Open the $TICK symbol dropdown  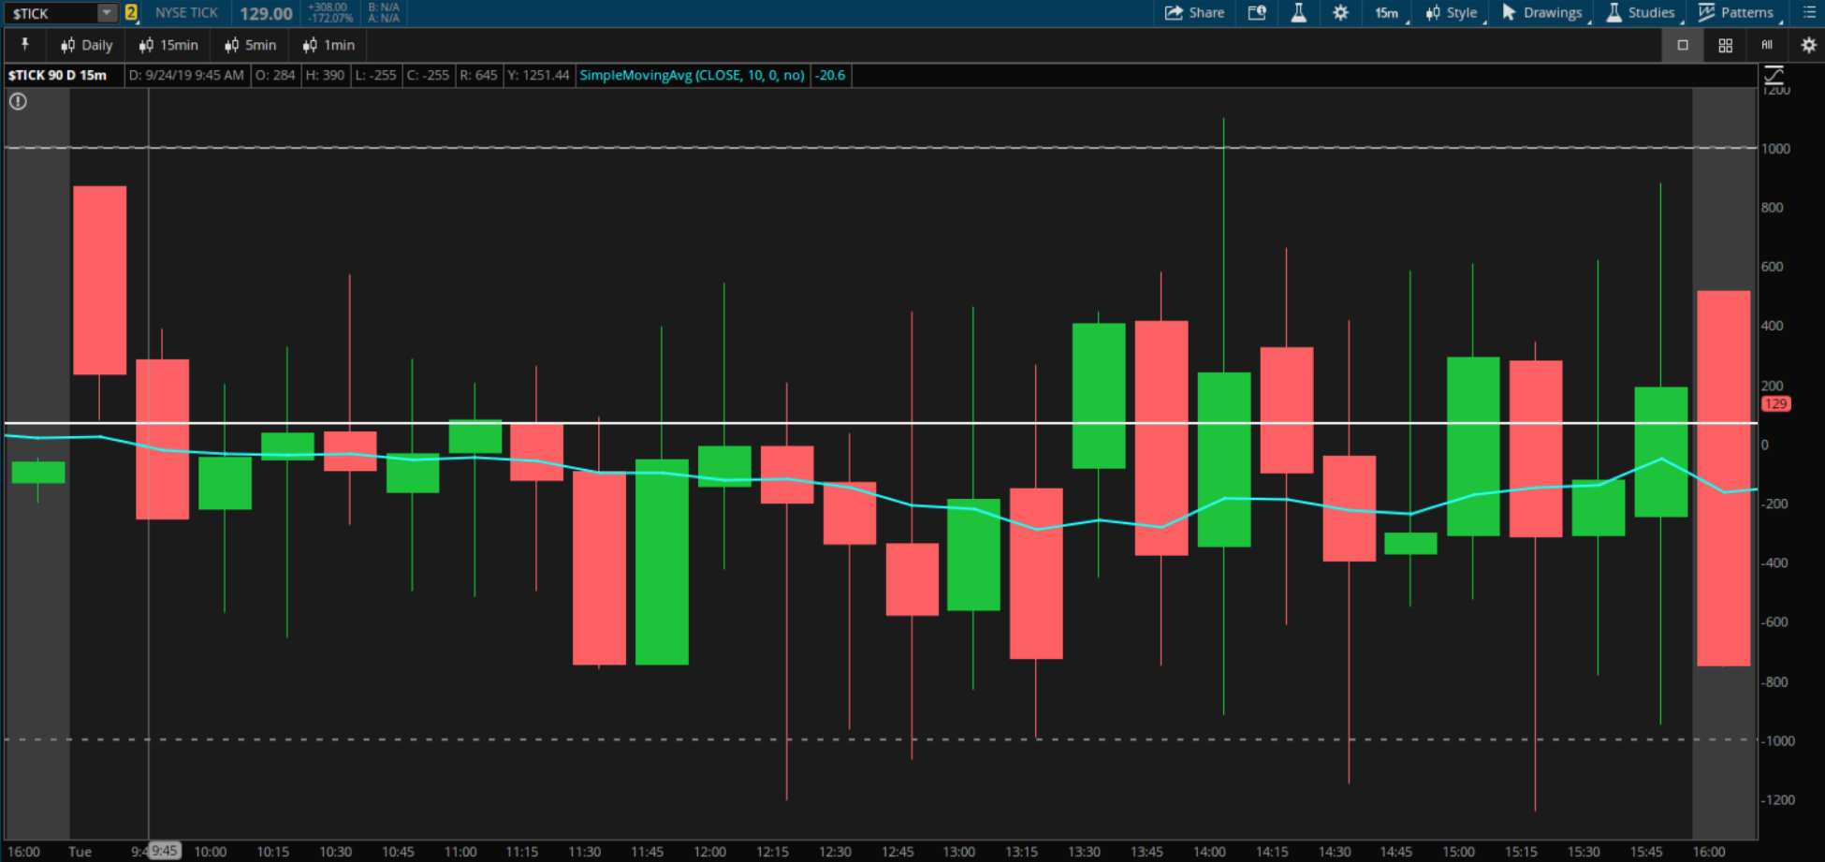pyautogui.click(x=106, y=12)
